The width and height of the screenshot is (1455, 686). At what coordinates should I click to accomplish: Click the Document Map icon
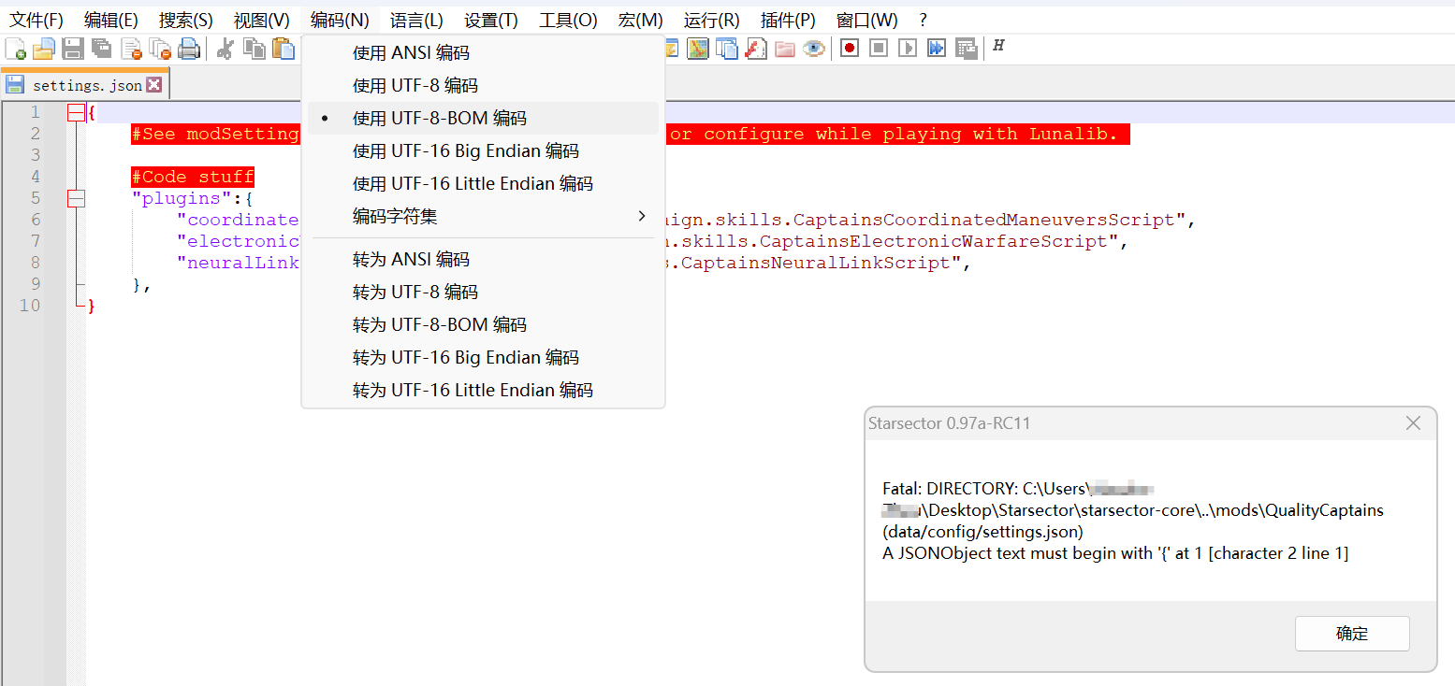698,49
